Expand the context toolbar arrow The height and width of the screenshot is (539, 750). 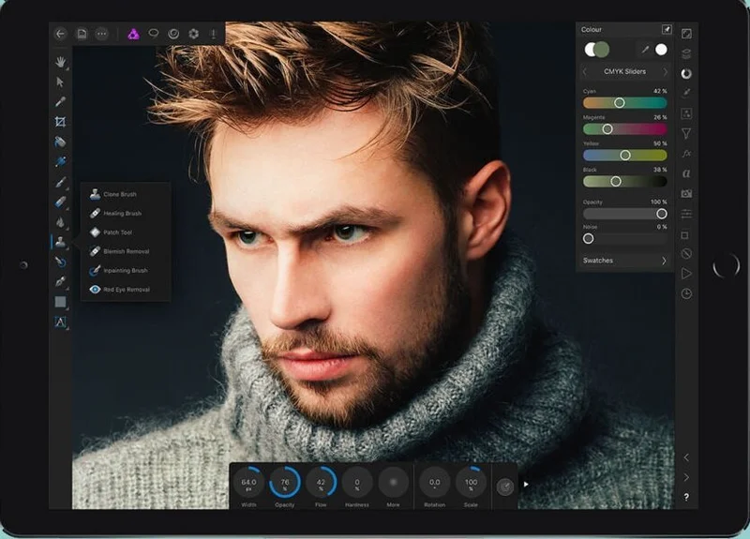526,485
